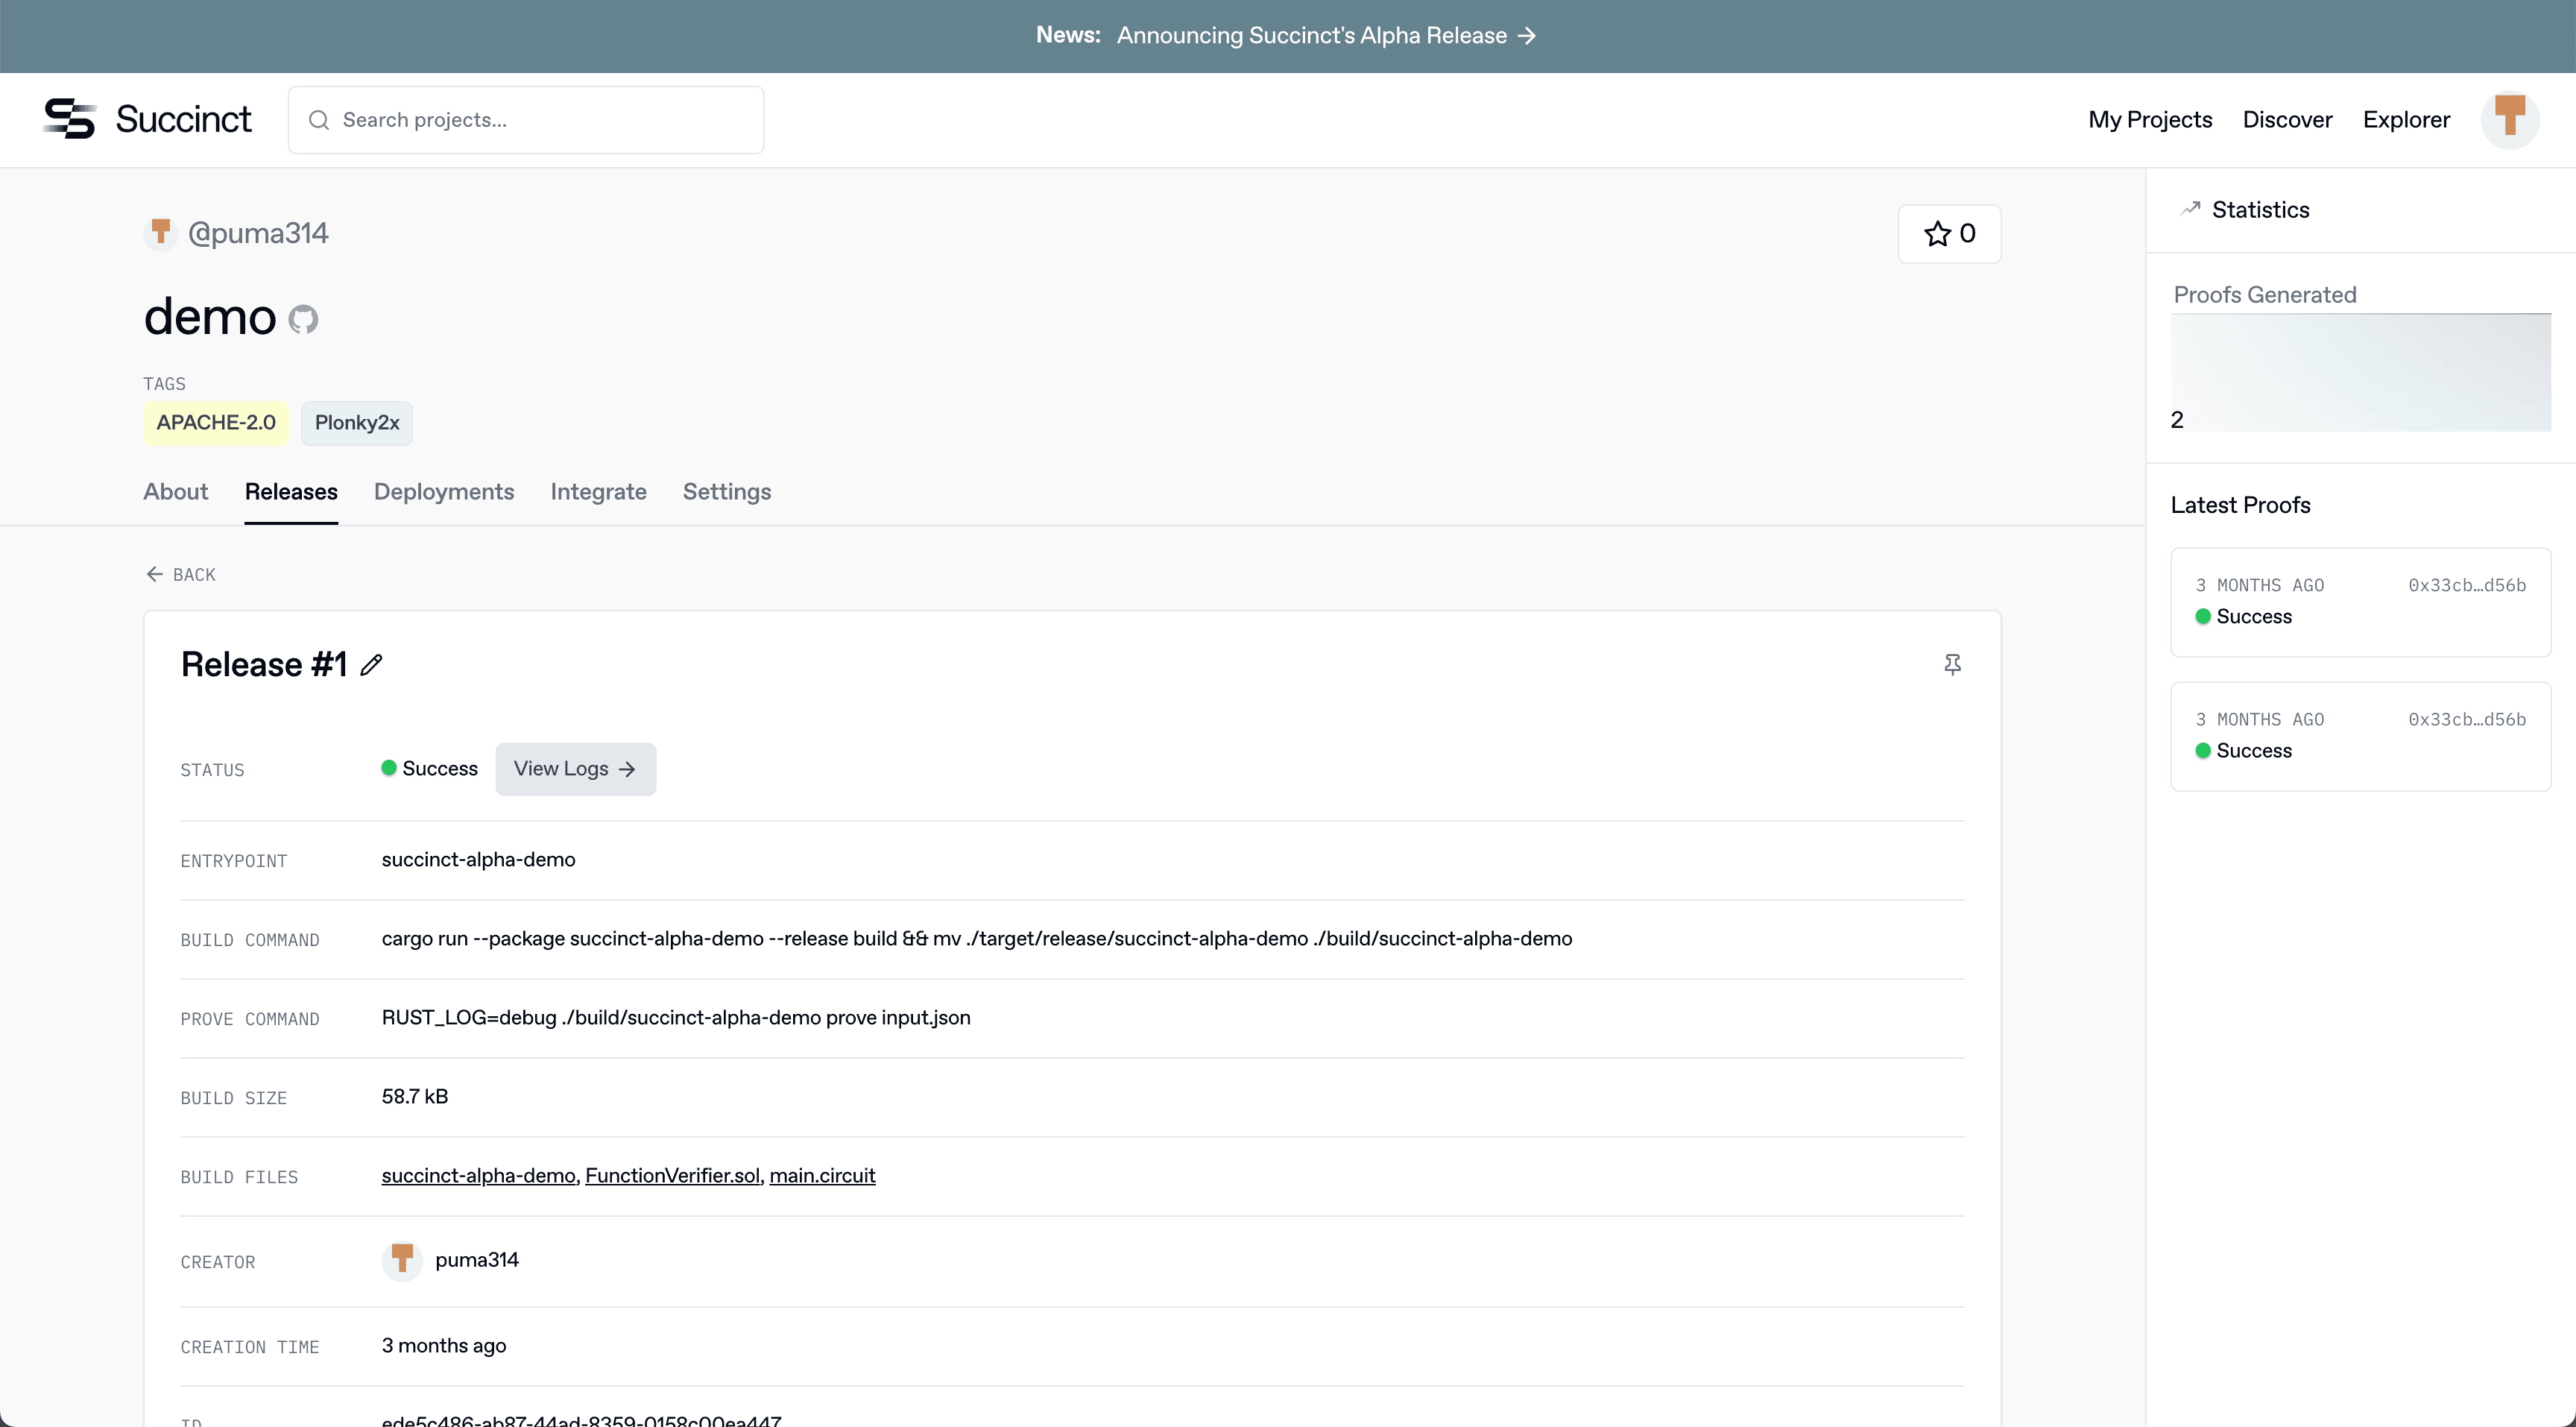This screenshot has width=2576, height=1427.
Task: Click the STATUS row label
Action: (212, 770)
